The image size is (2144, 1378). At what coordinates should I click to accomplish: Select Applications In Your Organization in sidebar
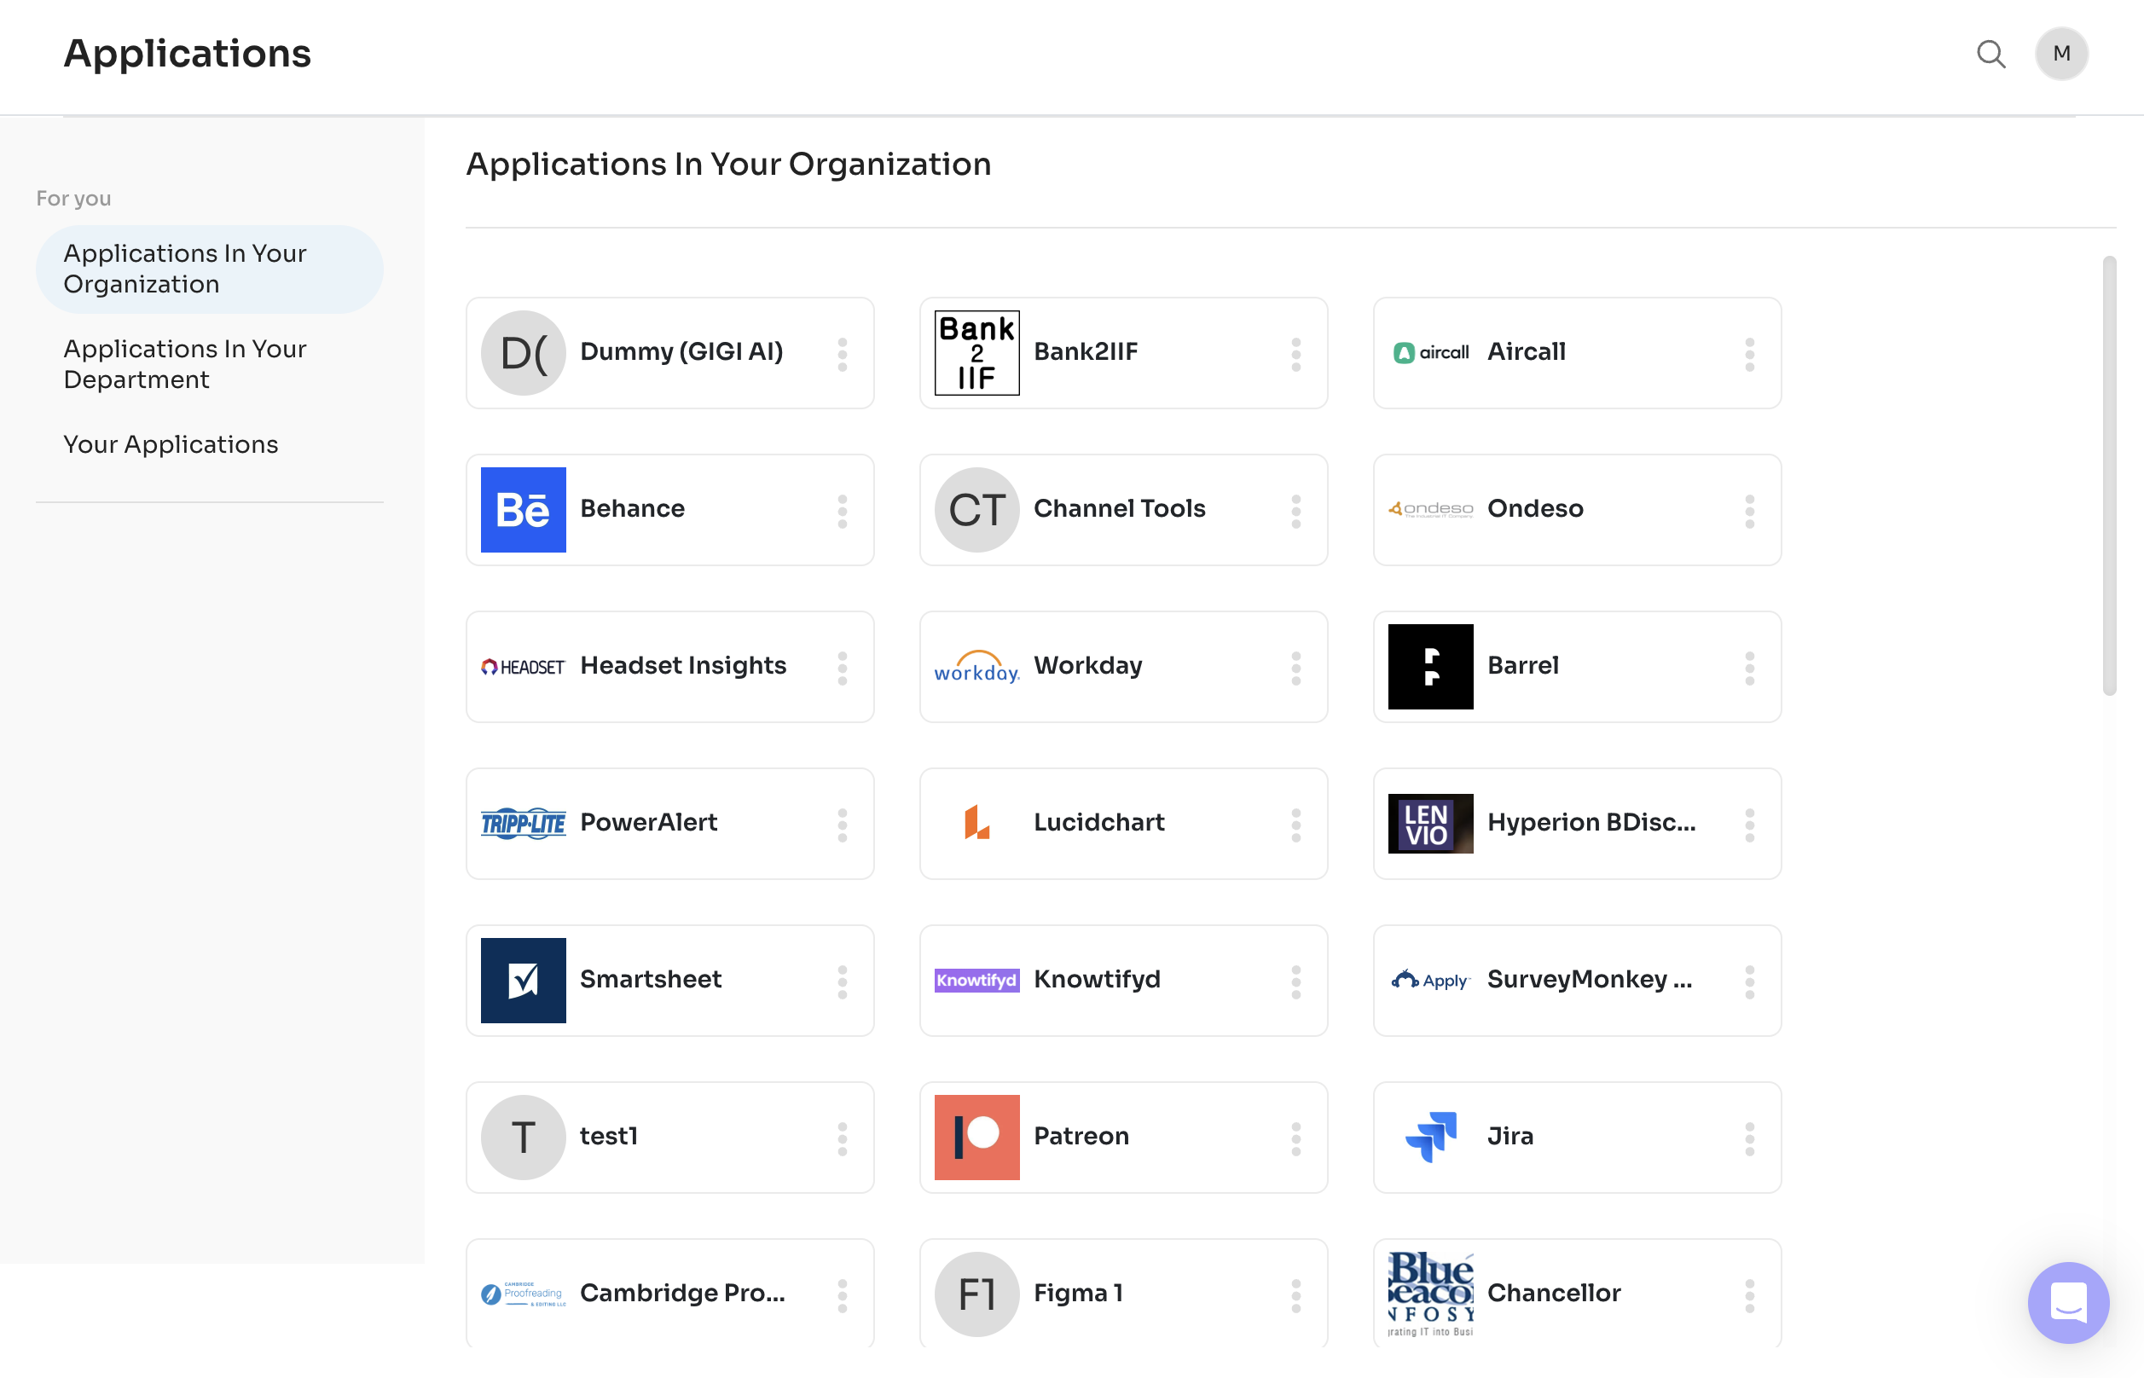tap(210, 269)
